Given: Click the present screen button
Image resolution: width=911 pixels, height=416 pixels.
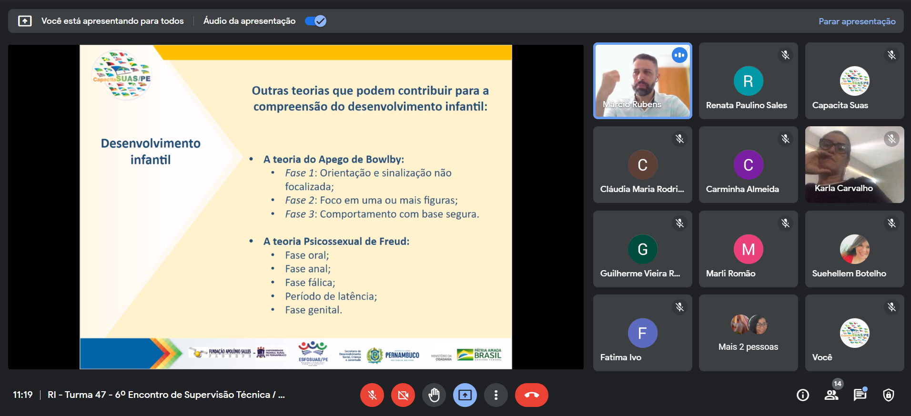Looking at the screenshot, I should click(465, 395).
